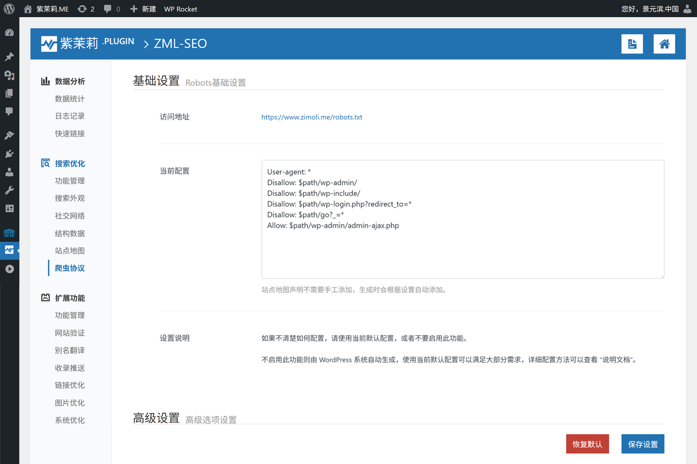Open 结构数据 menu item
Viewport: 697px width, 464px height.
pos(70,233)
